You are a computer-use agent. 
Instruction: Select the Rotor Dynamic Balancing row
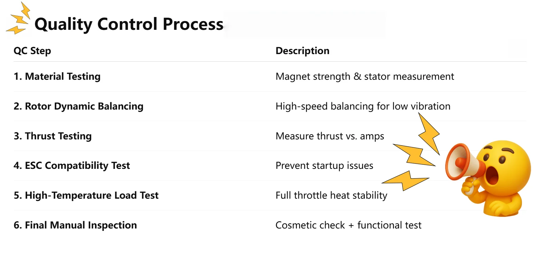click(78, 106)
